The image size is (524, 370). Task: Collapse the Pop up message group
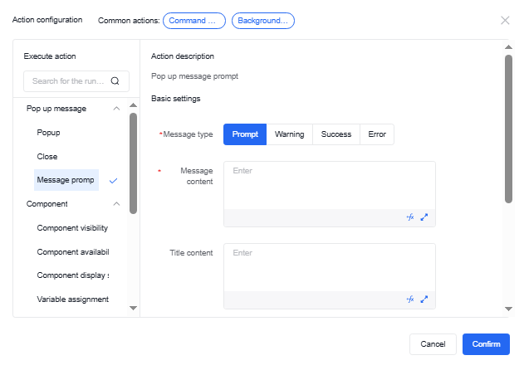click(115, 109)
